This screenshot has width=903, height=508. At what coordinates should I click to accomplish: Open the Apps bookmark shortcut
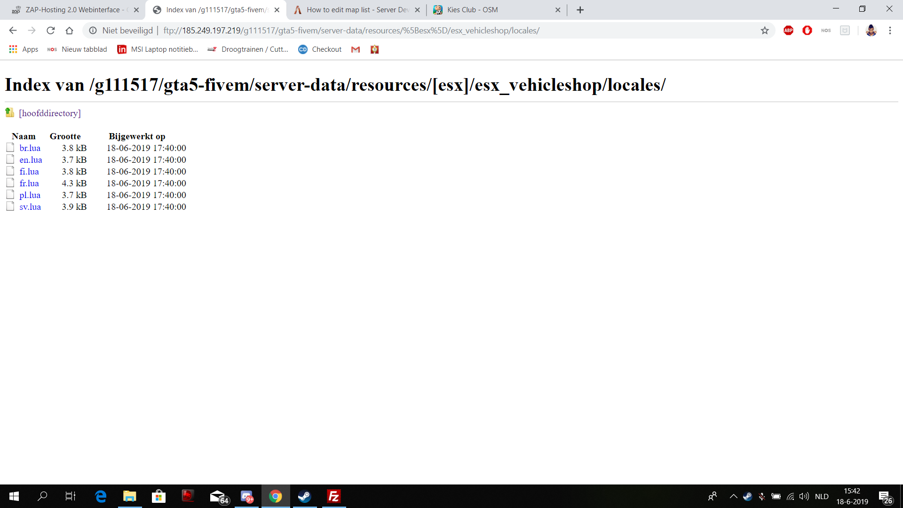click(24, 49)
